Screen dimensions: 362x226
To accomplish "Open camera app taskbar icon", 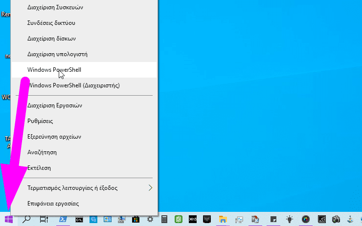I will pos(336,219).
